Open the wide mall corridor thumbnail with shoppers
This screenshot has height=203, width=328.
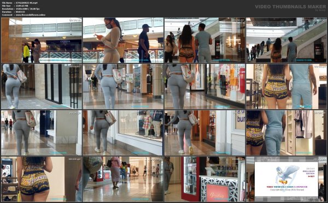[x=123, y=179]
